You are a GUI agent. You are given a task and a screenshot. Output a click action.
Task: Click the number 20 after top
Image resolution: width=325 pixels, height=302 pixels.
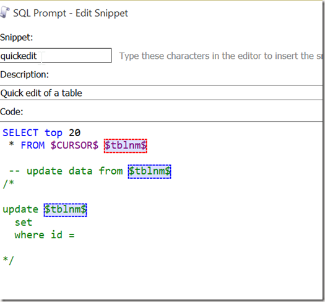(x=75, y=132)
